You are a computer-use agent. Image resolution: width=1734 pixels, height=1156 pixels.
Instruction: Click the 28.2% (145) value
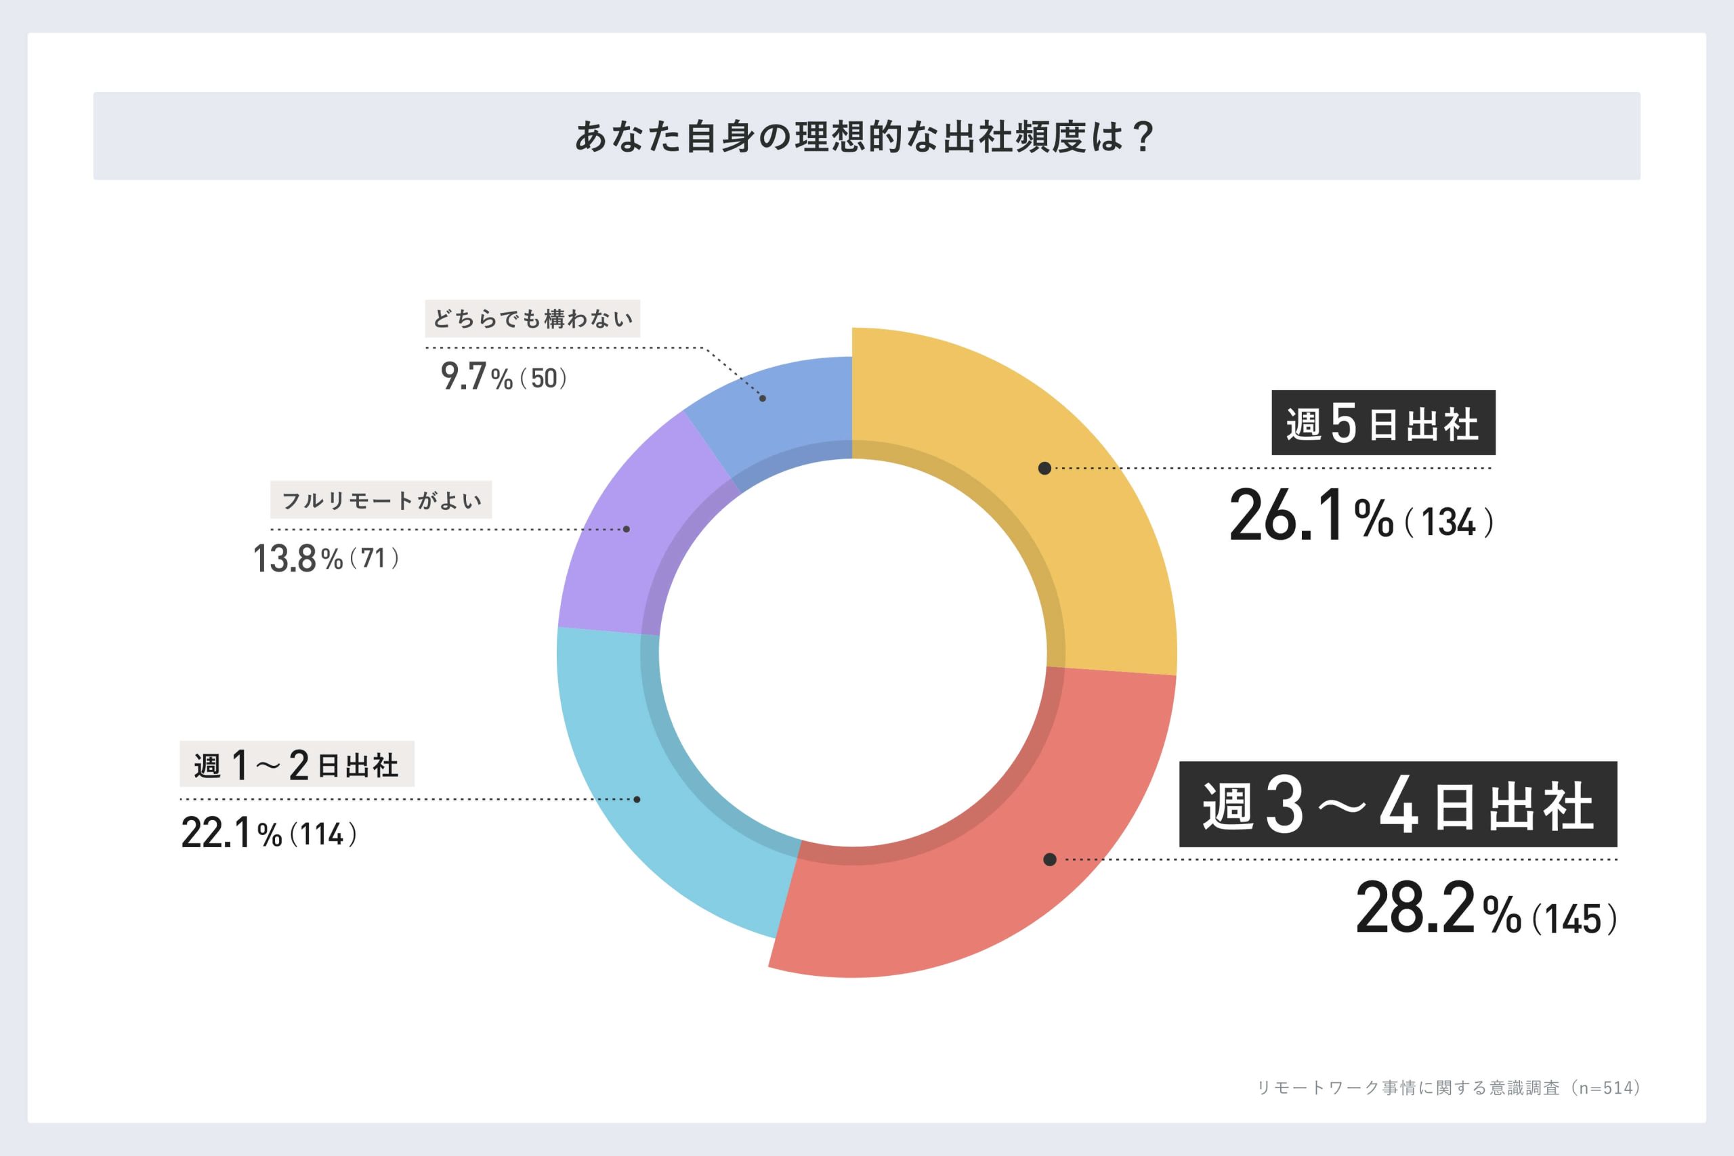pyautogui.click(x=1486, y=908)
